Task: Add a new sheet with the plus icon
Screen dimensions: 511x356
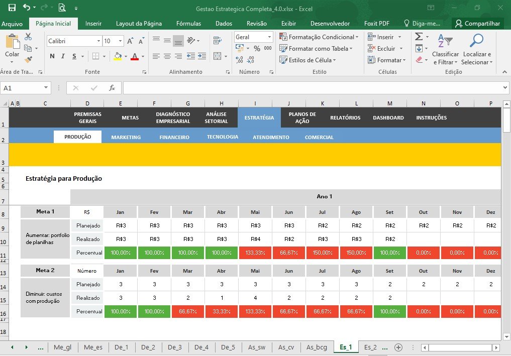Action: click(398, 347)
